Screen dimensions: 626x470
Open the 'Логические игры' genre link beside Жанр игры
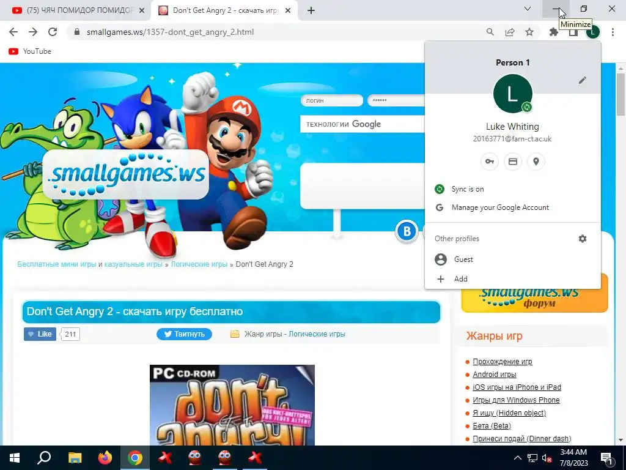317,334
